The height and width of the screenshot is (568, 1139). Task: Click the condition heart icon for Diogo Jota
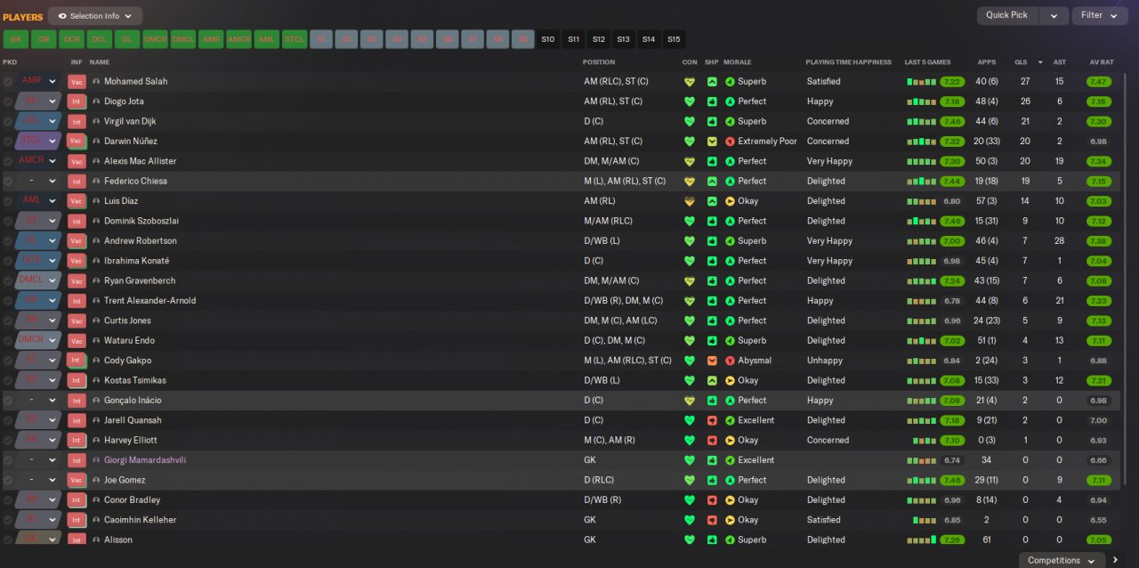689,101
